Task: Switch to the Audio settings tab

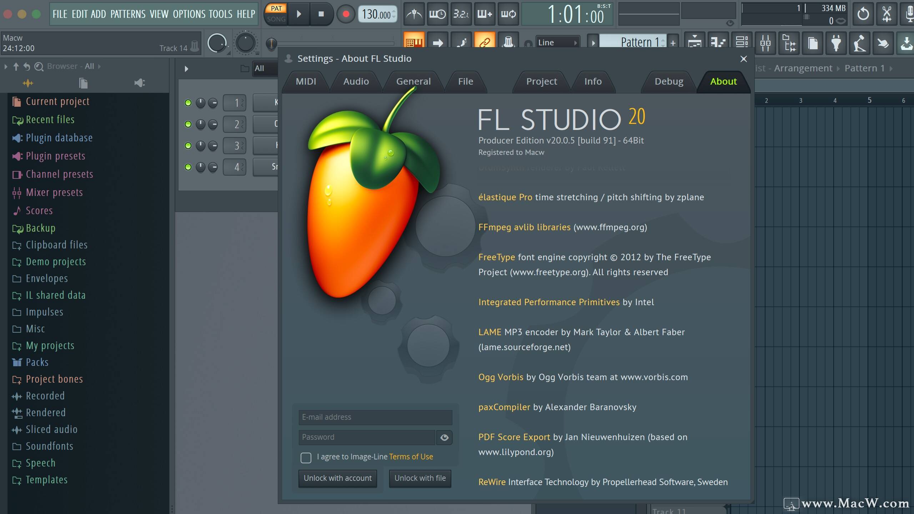Action: click(x=355, y=81)
